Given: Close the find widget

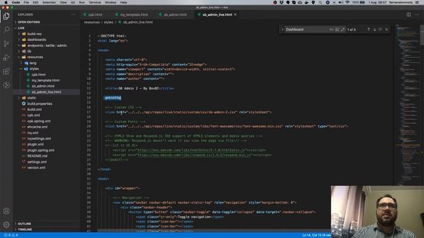Looking at the screenshot, I should [x=386, y=29].
